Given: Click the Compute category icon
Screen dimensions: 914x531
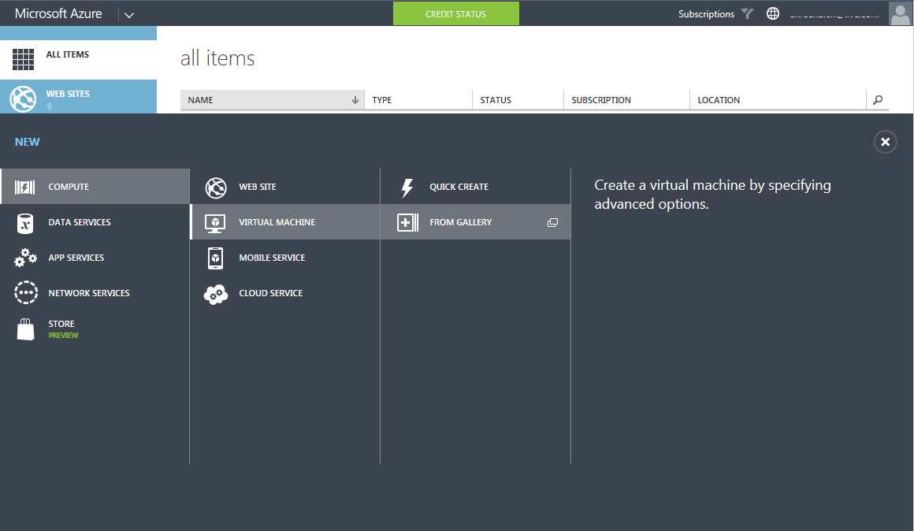Looking at the screenshot, I should [x=24, y=187].
